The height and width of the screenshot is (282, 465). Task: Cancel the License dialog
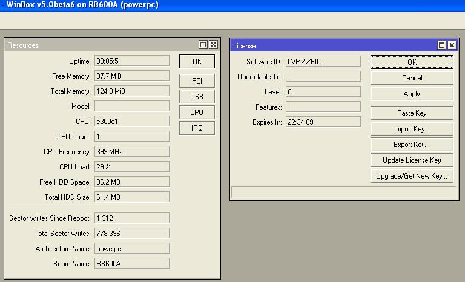click(x=412, y=77)
